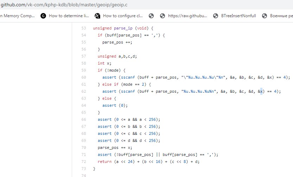Open the 'n Memory Comp...' bookmark
Image resolution: width=293 pixels, height=177 pixels.
(x=17, y=16)
